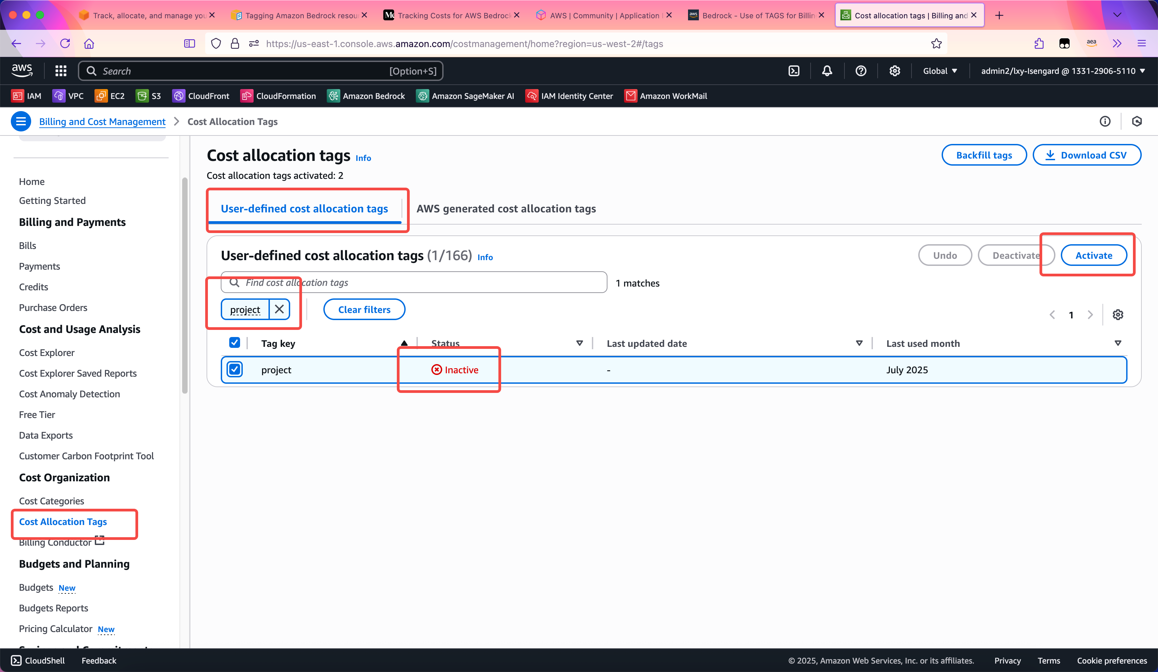Open the VPC service shortcut
This screenshot has height=672, width=1158.
(68, 96)
